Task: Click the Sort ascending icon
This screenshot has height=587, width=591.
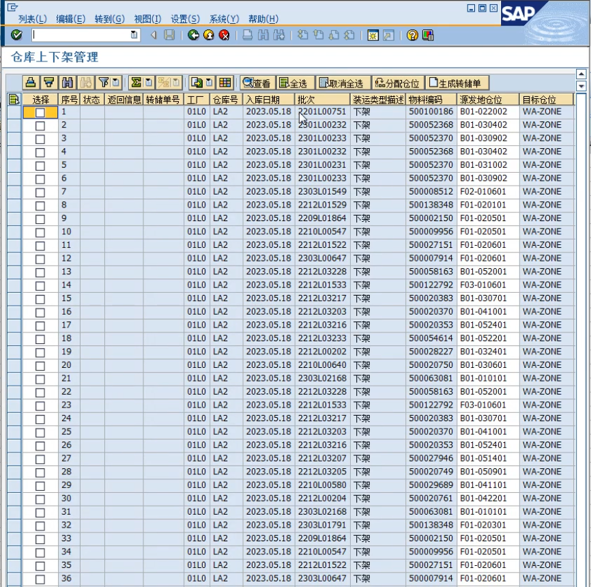Action: [x=31, y=83]
